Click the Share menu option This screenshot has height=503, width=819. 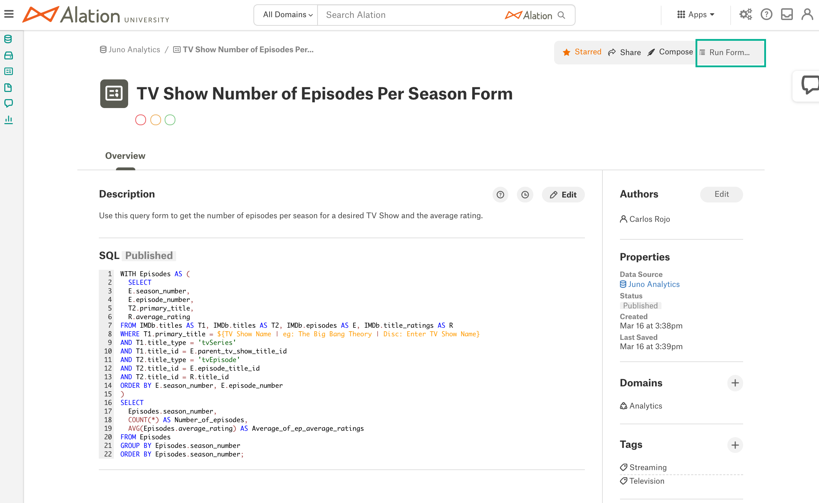click(x=624, y=52)
